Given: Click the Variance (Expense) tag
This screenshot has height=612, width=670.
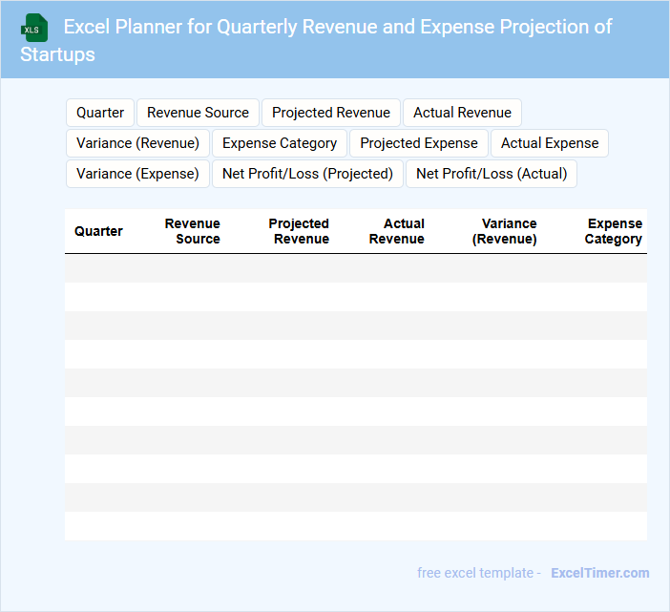Looking at the screenshot, I should tap(137, 174).
